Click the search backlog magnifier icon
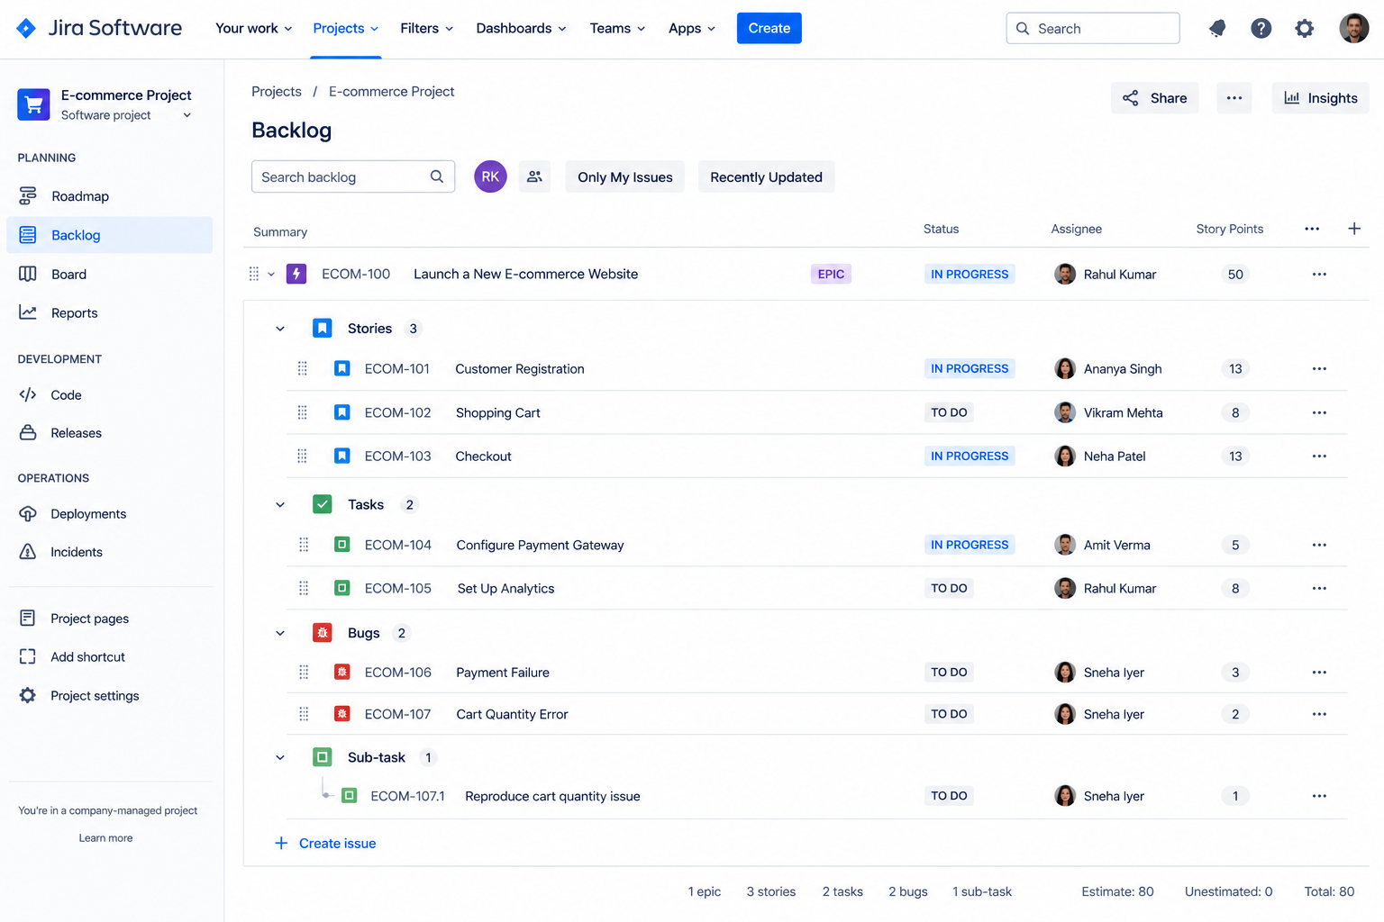This screenshot has height=922, width=1384. point(437,176)
